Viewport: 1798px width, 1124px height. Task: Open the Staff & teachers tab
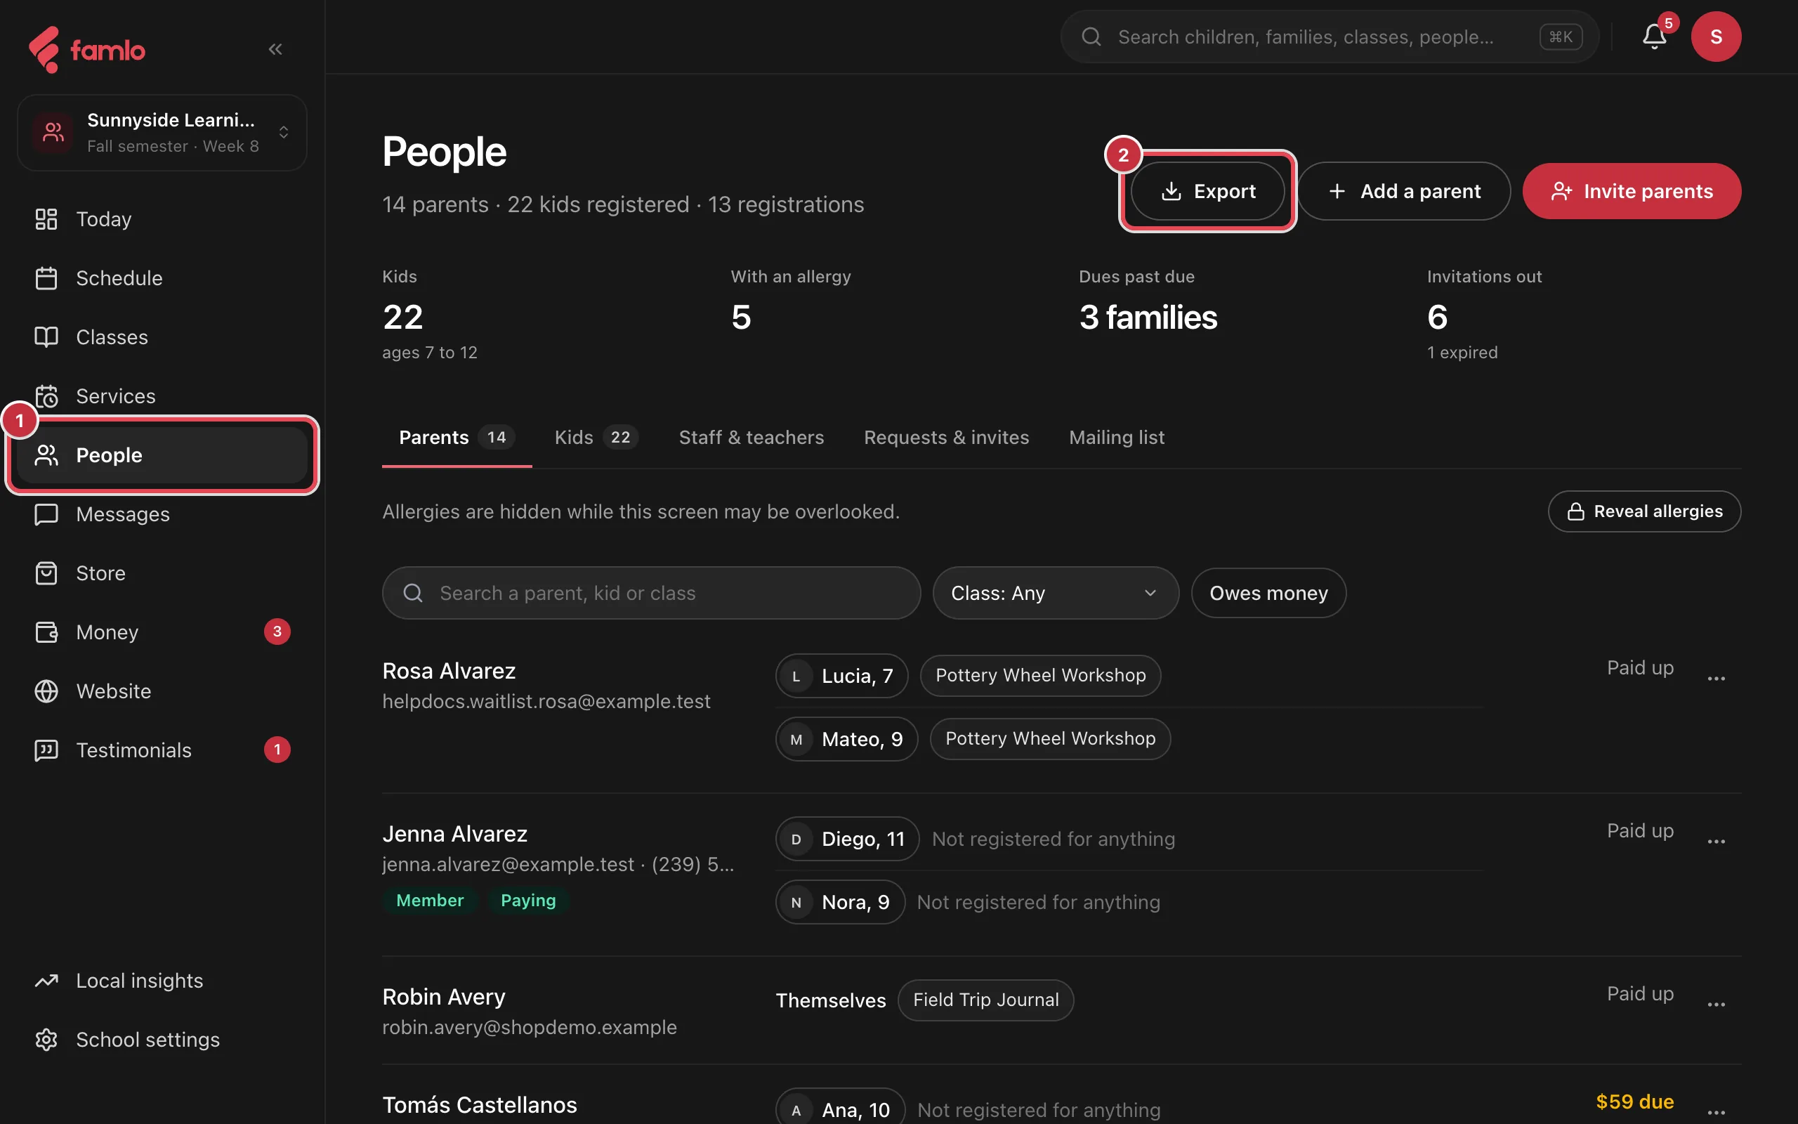[751, 437]
